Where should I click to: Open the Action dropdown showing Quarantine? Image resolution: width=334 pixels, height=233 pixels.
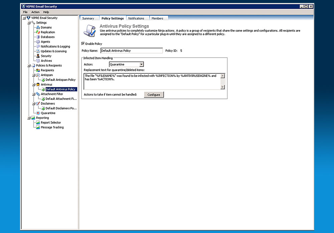(x=141, y=64)
